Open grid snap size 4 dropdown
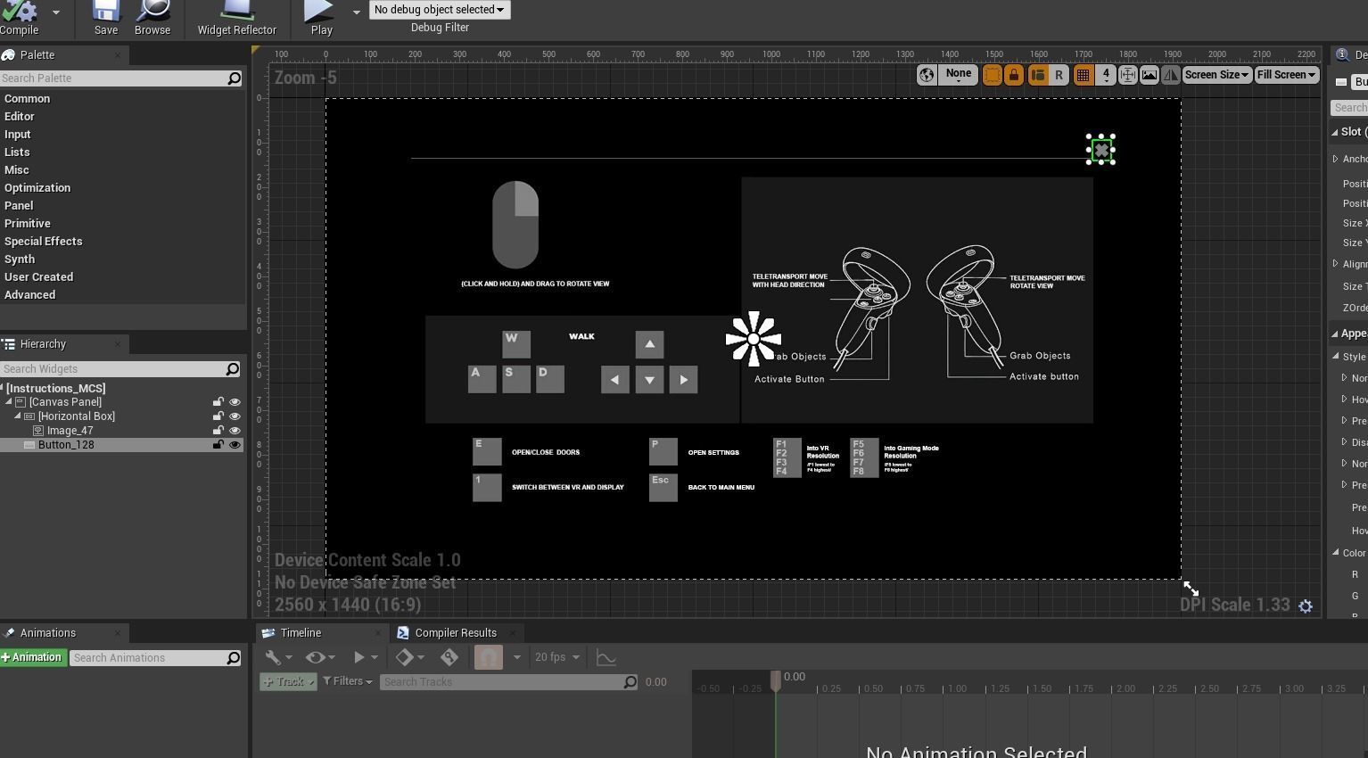The width and height of the screenshot is (1368, 758). 1106,75
